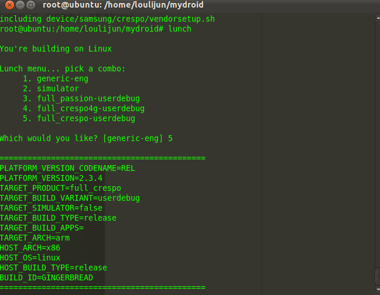Select the '3. full_passion-userdebug' entry
The width and height of the screenshot is (380, 295).
click(81, 98)
